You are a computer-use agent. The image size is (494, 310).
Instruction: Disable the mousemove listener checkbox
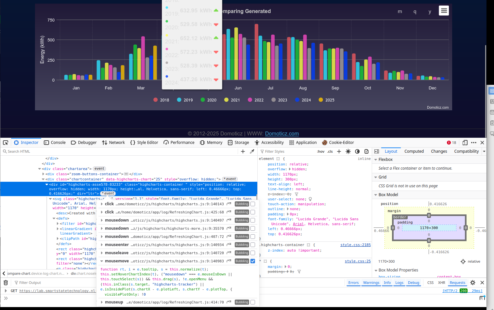point(253,261)
